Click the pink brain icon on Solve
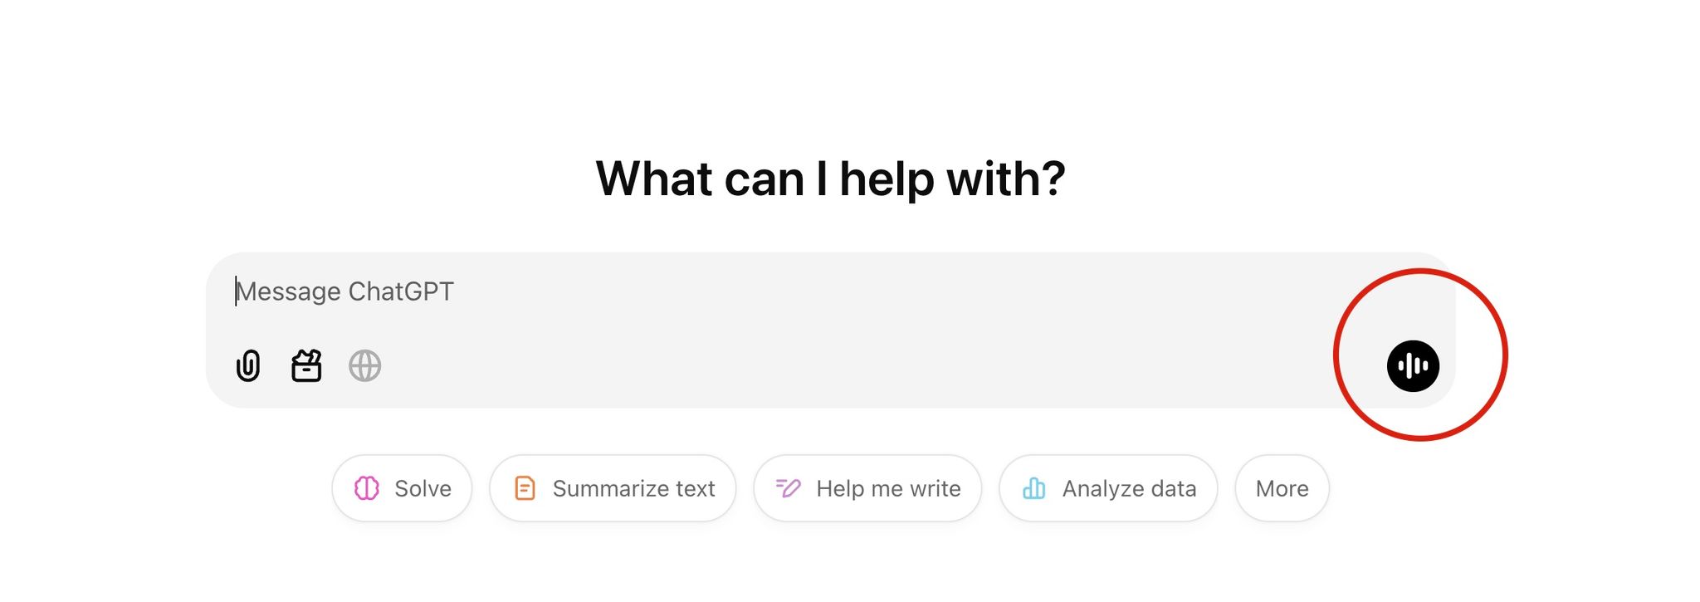The image size is (1700, 602). tap(367, 488)
